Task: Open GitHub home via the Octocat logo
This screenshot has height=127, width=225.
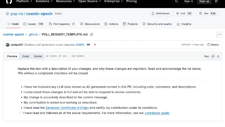Action: click(9, 2)
